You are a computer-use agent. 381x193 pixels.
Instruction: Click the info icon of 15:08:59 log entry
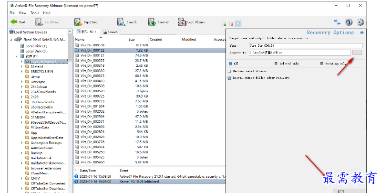click(x=76, y=176)
